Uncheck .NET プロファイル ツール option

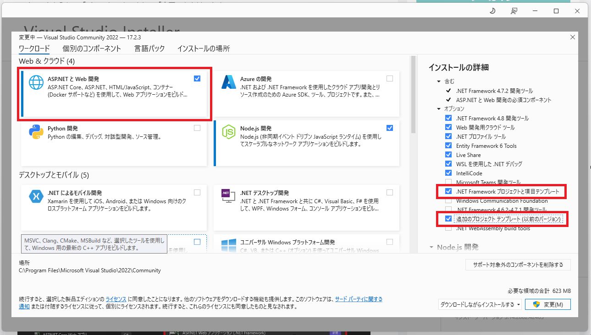click(x=448, y=136)
